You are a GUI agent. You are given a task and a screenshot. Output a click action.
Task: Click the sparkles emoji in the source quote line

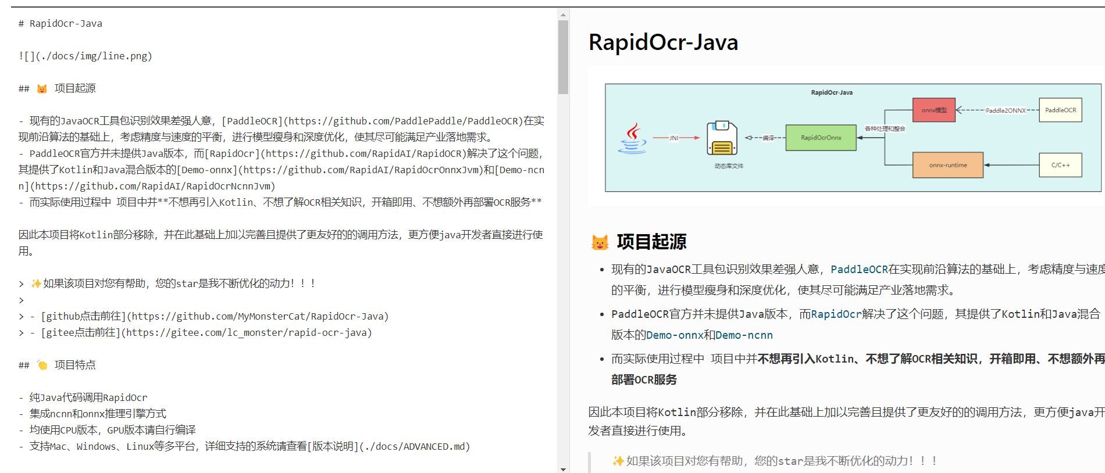tap(36, 284)
